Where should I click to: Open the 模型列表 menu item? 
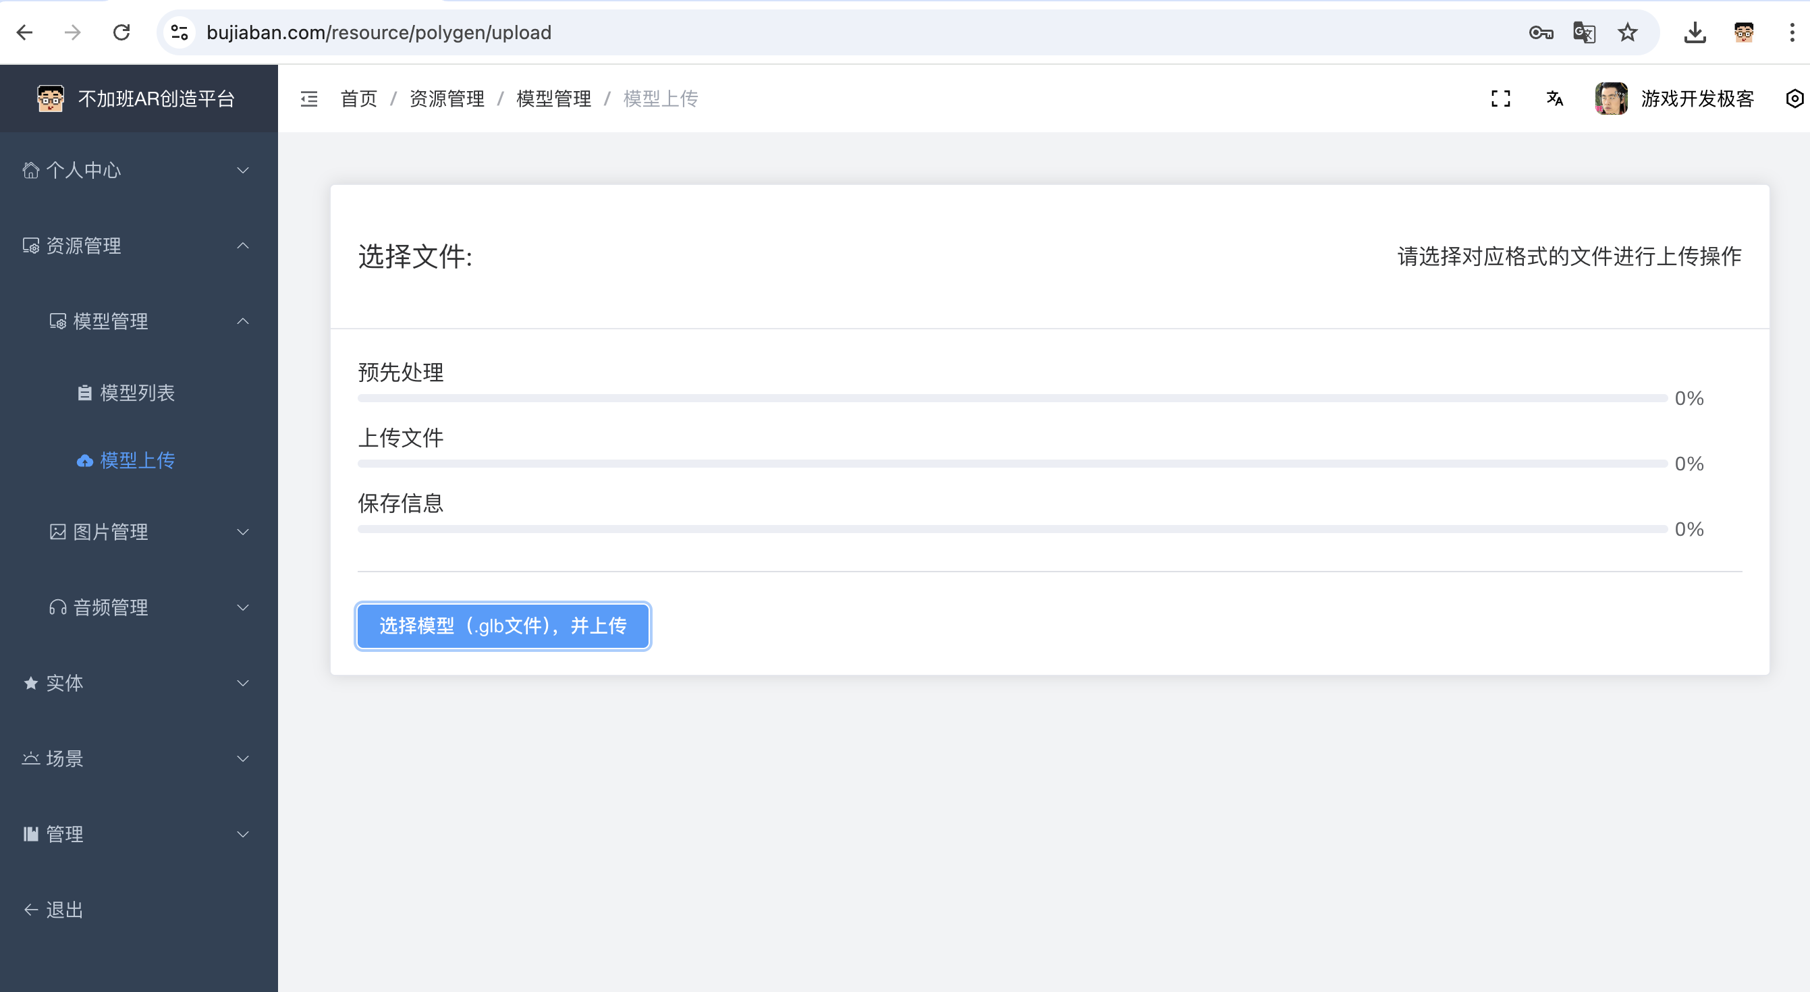[x=139, y=393]
